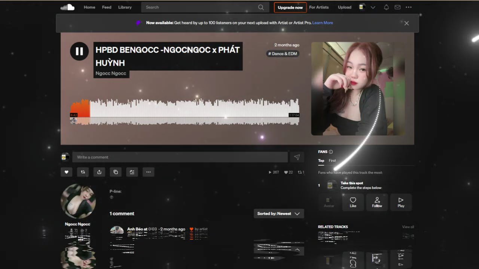Screen dimensions: 479x269
Task: Open More options under the track
Action: 149,172
